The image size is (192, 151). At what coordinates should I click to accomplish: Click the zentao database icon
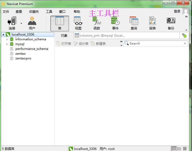[x=12, y=54]
